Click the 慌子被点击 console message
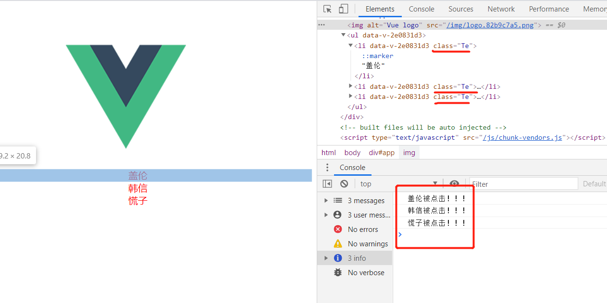607x303 pixels. click(437, 223)
